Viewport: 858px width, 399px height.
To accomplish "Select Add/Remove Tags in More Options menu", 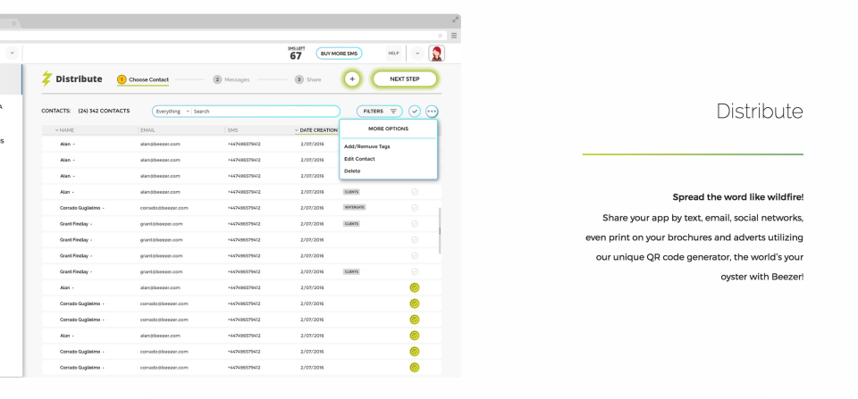I will (x=366, y=146).
